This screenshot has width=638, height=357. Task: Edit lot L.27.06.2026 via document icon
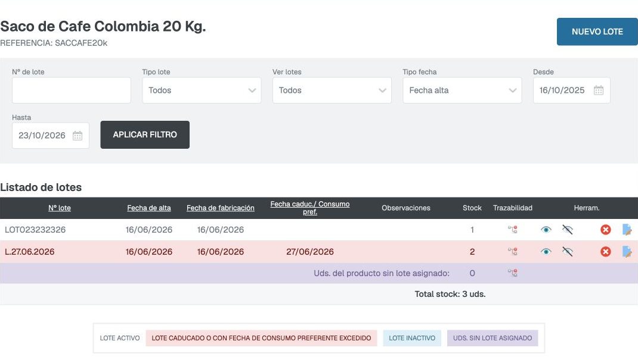pyautogui.click(x=627, y=252)
